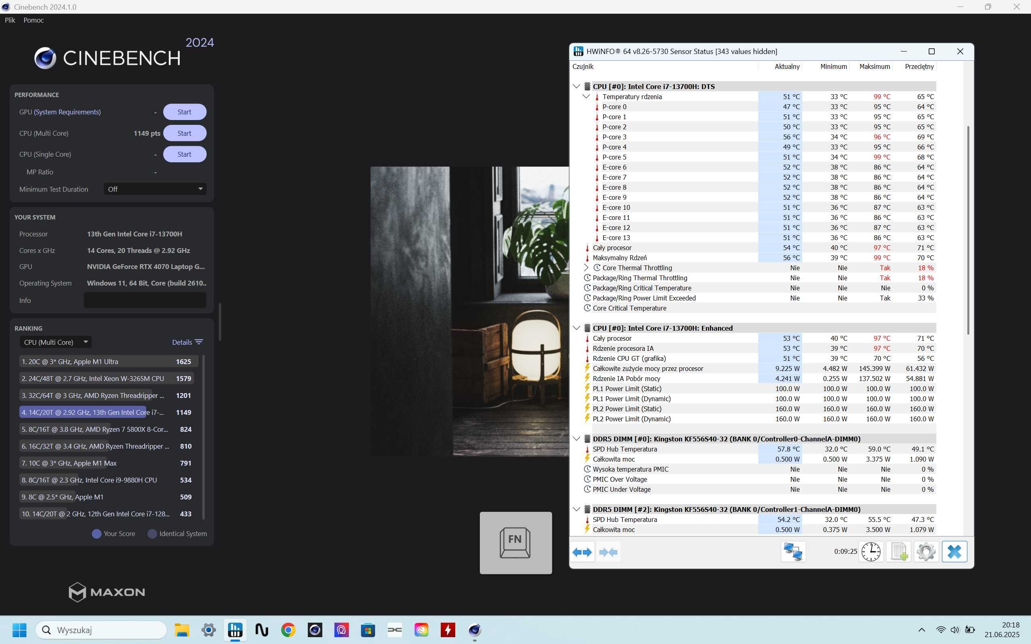This screenshot has width=1031, height=644.
Task: Click the round Cinebench taskbar icon
Action: coord(475,630)
